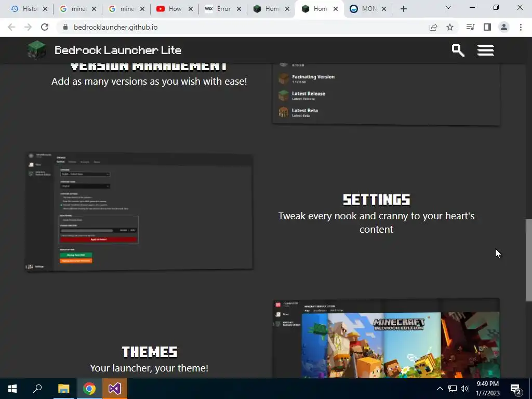This screenshot has height=399, width=532.
Task: Bookmark this page with the star icon
Action: [450, 27]
